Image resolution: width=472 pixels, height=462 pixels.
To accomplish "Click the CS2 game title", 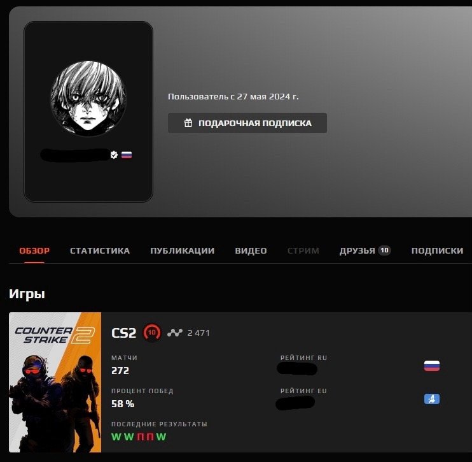I will 123,333.
